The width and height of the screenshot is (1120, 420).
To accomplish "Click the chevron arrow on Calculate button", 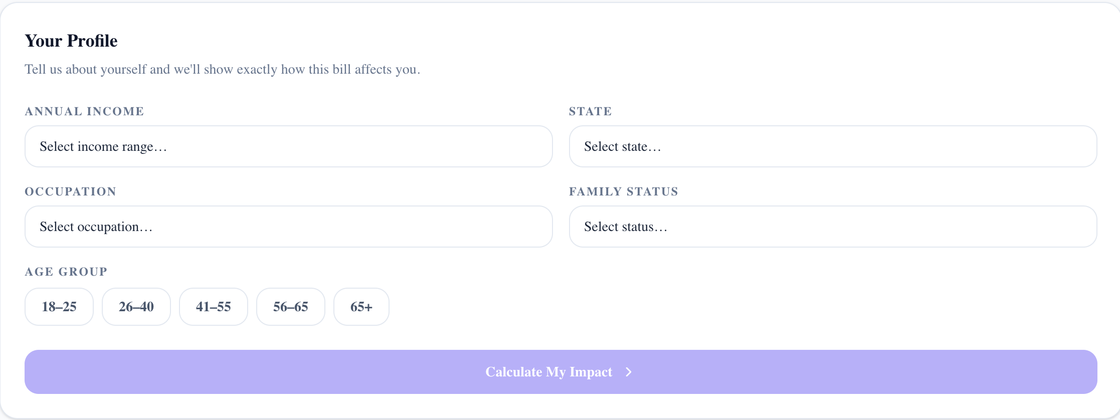I will (x=629, y=372).
